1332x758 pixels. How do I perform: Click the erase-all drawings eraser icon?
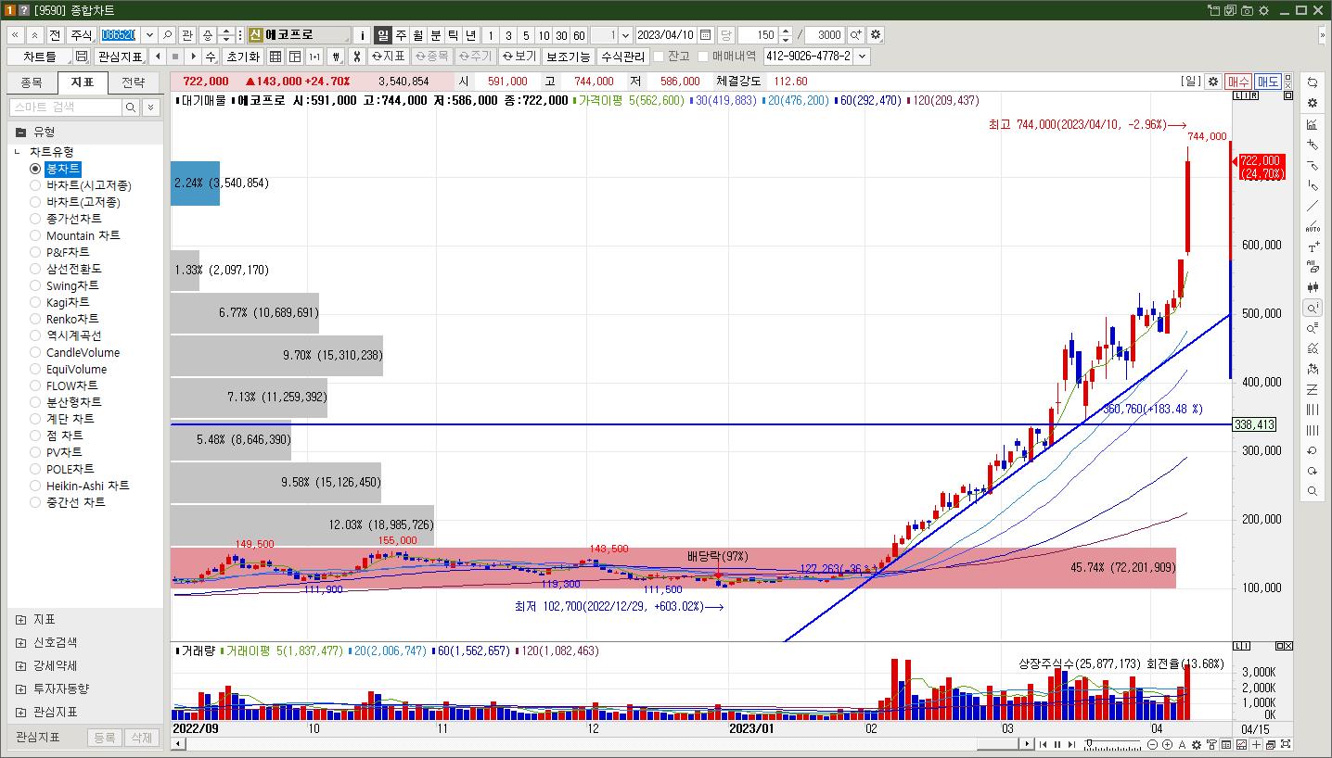[1313, 267]
